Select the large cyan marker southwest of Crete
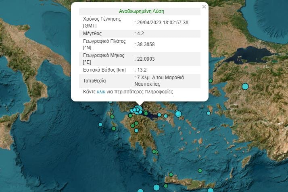288x192 pixels. pyautogui.click(x=157, y=188)
